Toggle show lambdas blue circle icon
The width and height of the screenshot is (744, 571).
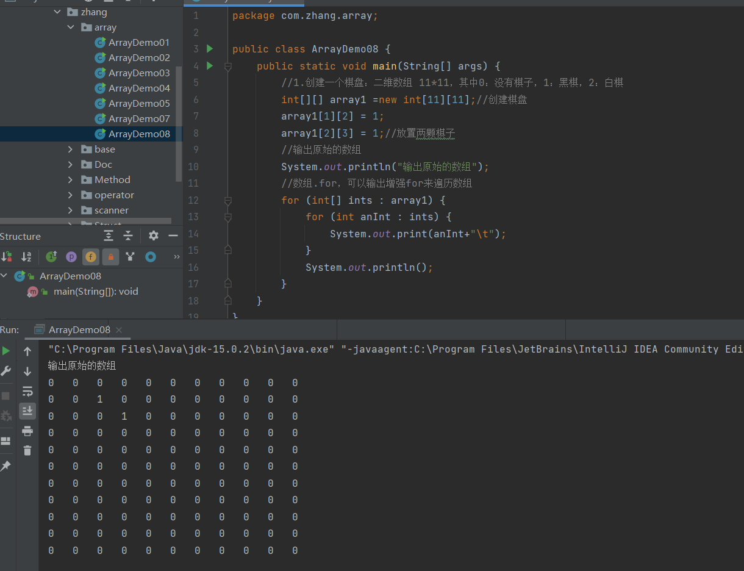point(150,257)
